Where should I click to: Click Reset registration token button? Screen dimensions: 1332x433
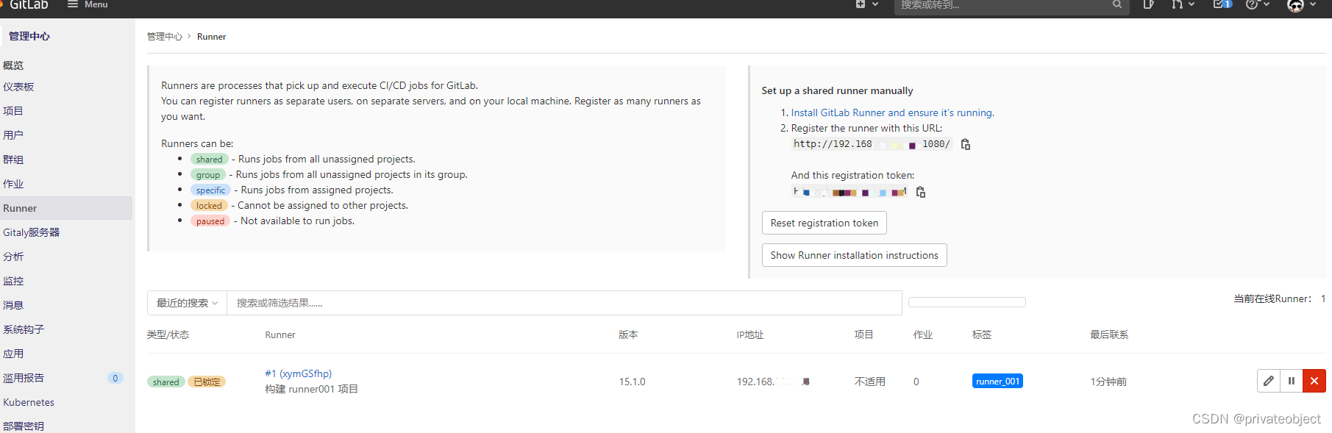(825, 223)
